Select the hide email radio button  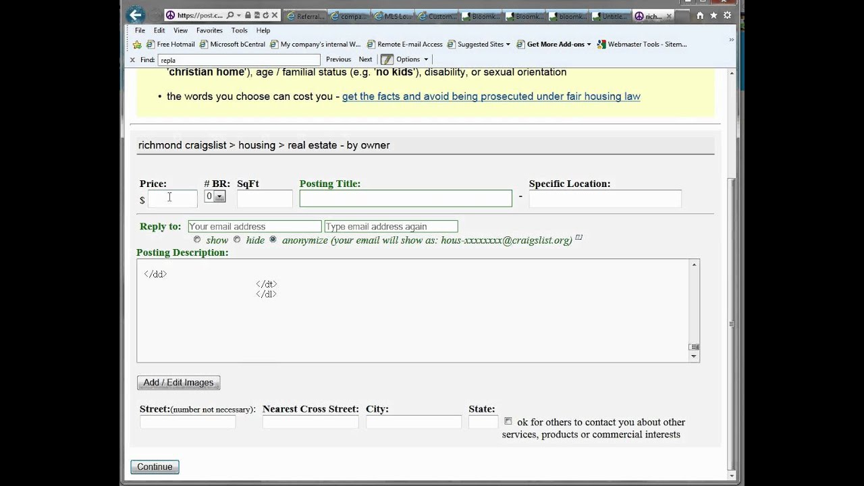tap(237, 239)
